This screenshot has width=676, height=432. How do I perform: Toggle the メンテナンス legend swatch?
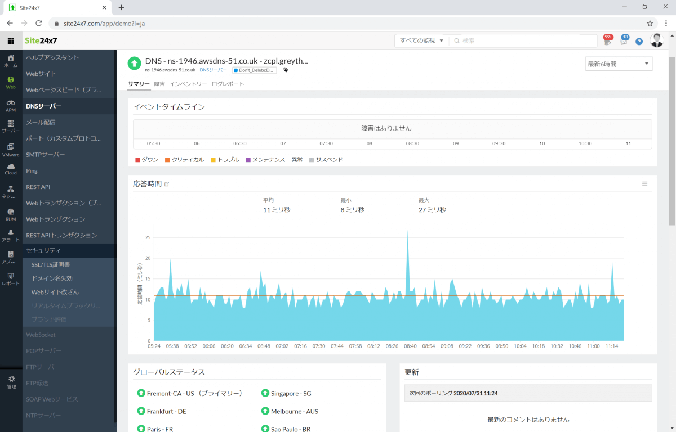pos(248,160)
